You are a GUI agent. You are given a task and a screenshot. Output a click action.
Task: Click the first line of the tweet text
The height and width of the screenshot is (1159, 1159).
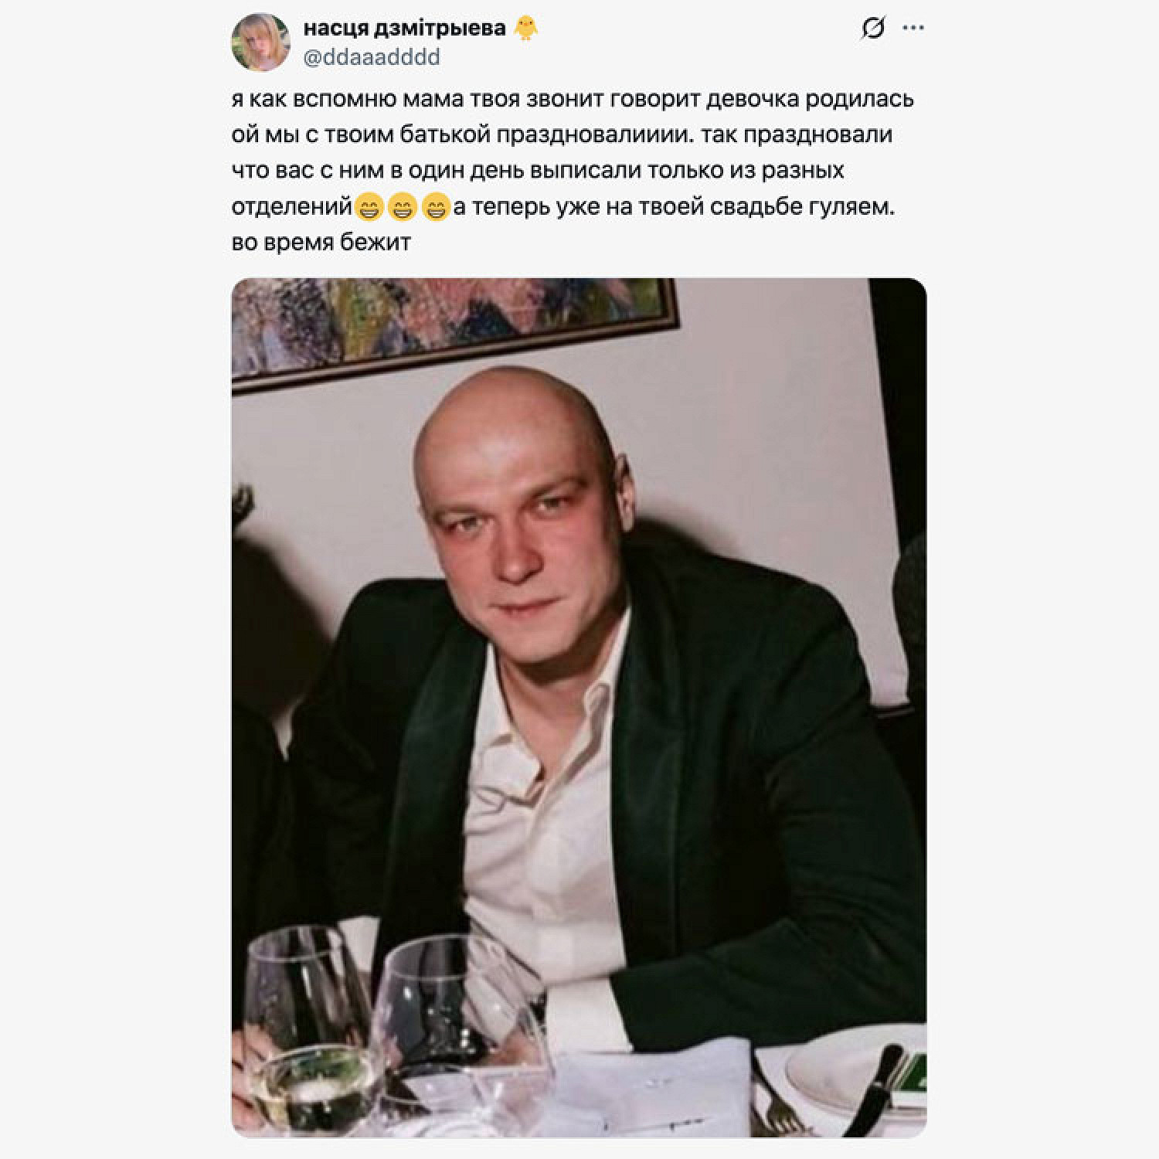tap(573, 100)
